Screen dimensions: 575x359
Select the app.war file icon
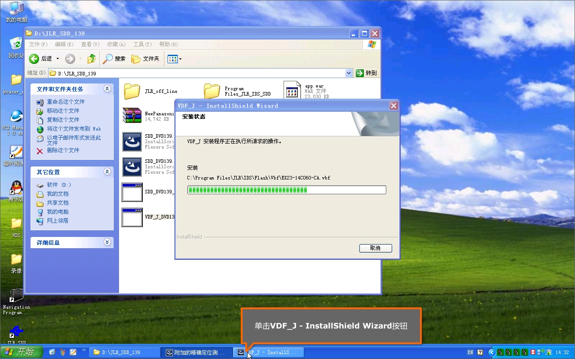292,90
